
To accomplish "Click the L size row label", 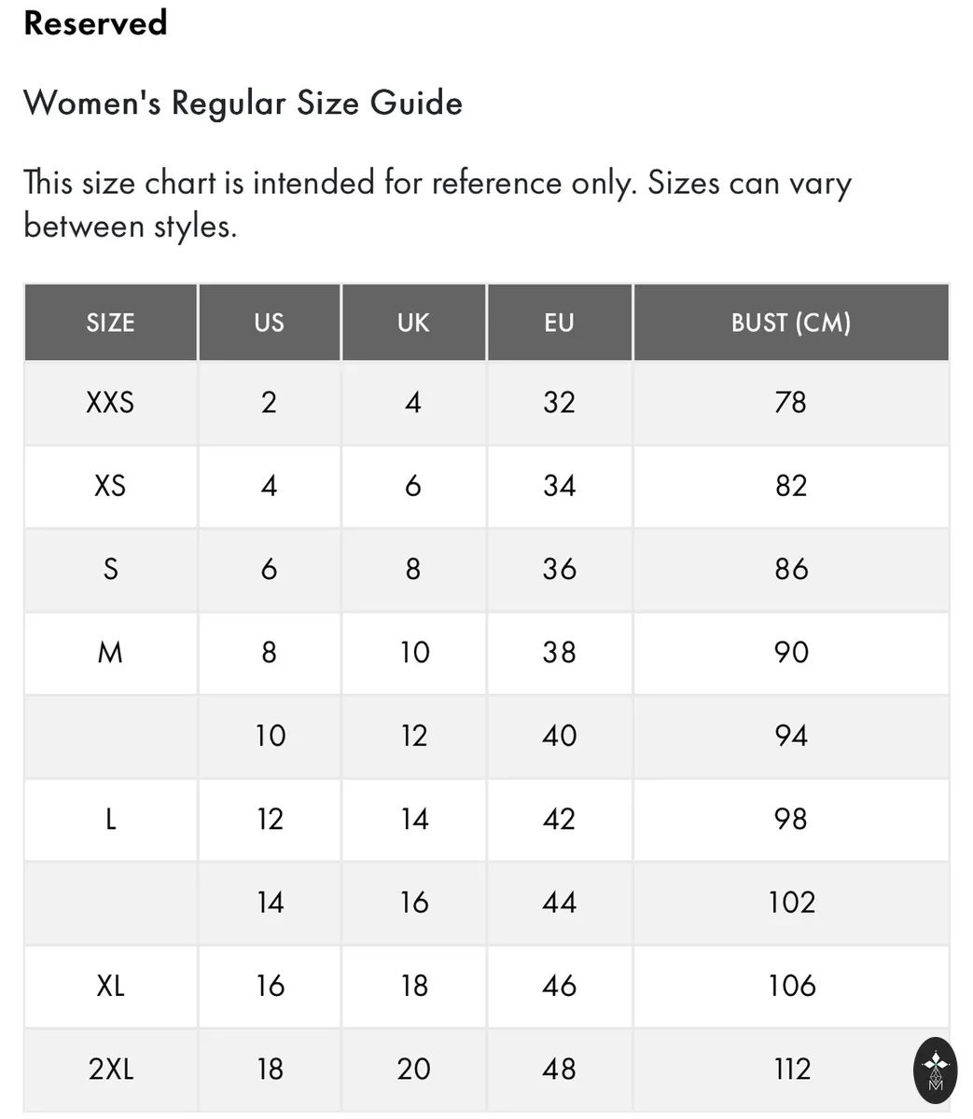I will click(111, 820).
